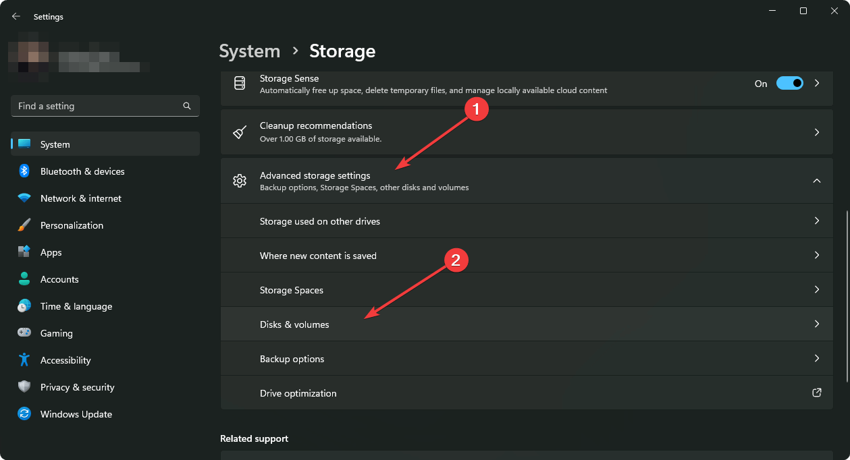Click the Apps icon in sidebar
The image size is (850, 460).
(24, 252)
